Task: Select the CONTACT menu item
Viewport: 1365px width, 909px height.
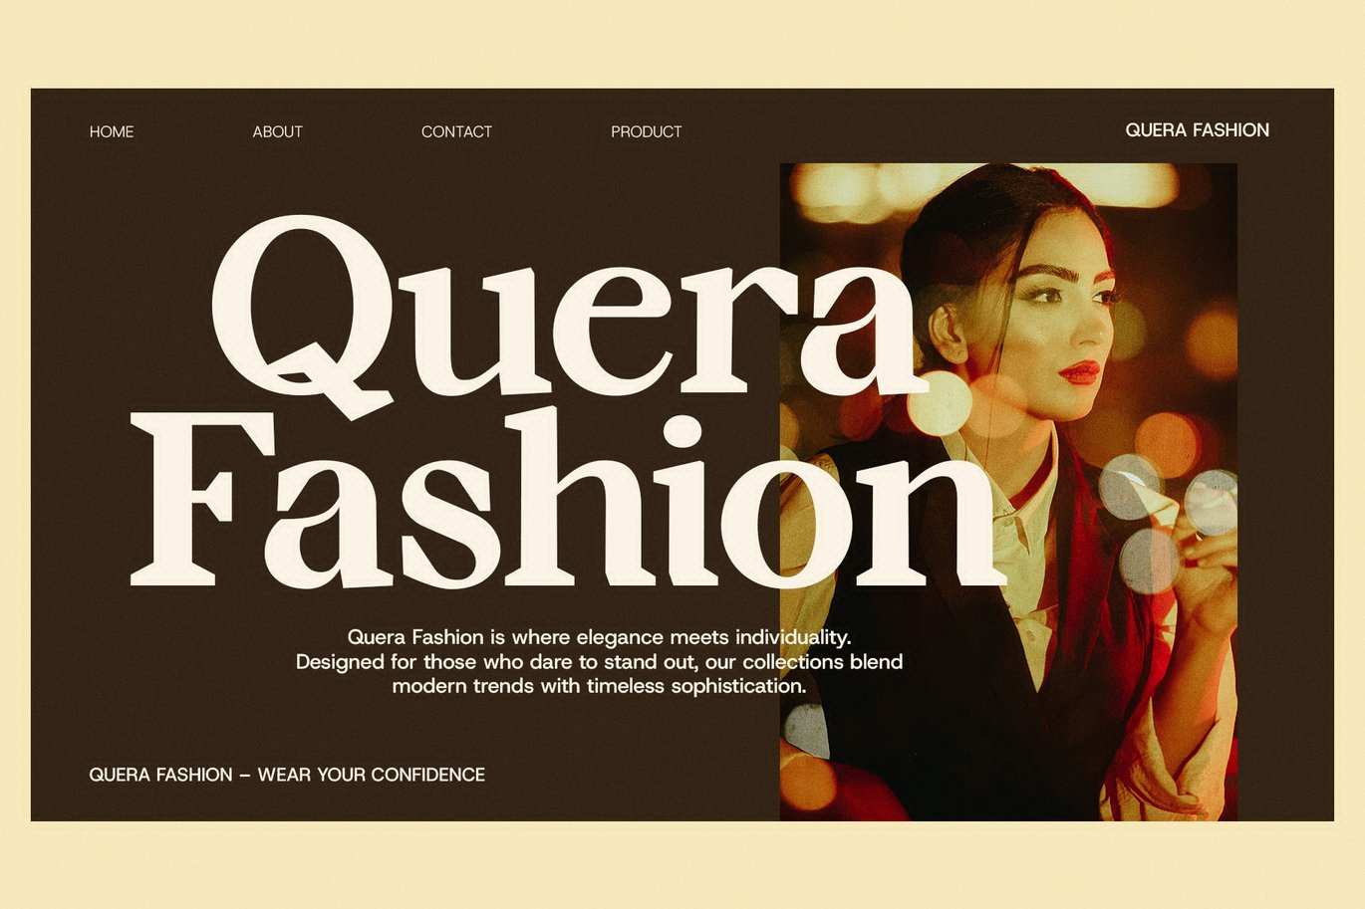Action: 456,131
